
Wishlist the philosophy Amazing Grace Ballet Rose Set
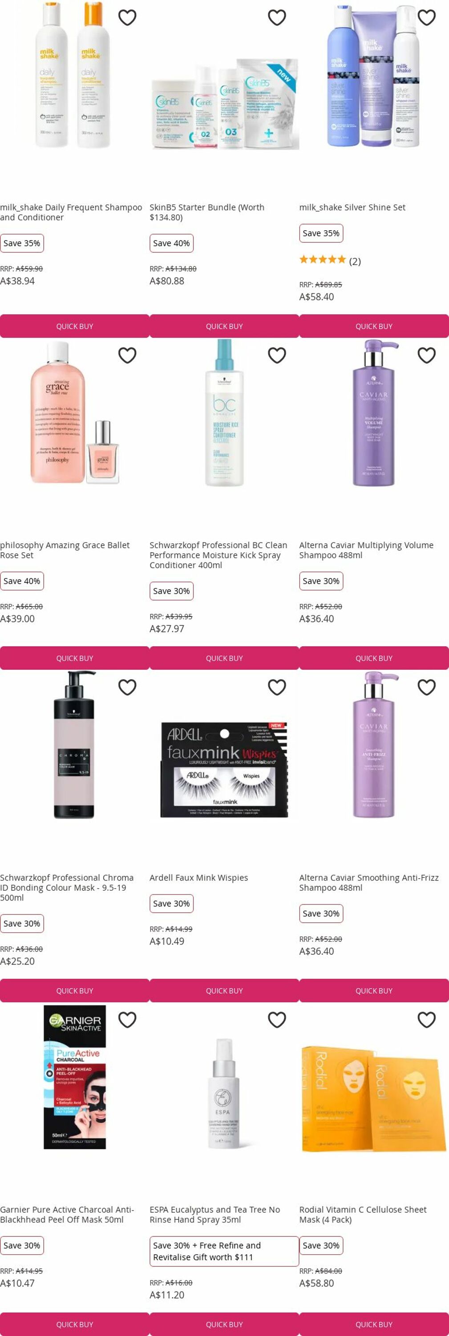[x=127, y=355]
